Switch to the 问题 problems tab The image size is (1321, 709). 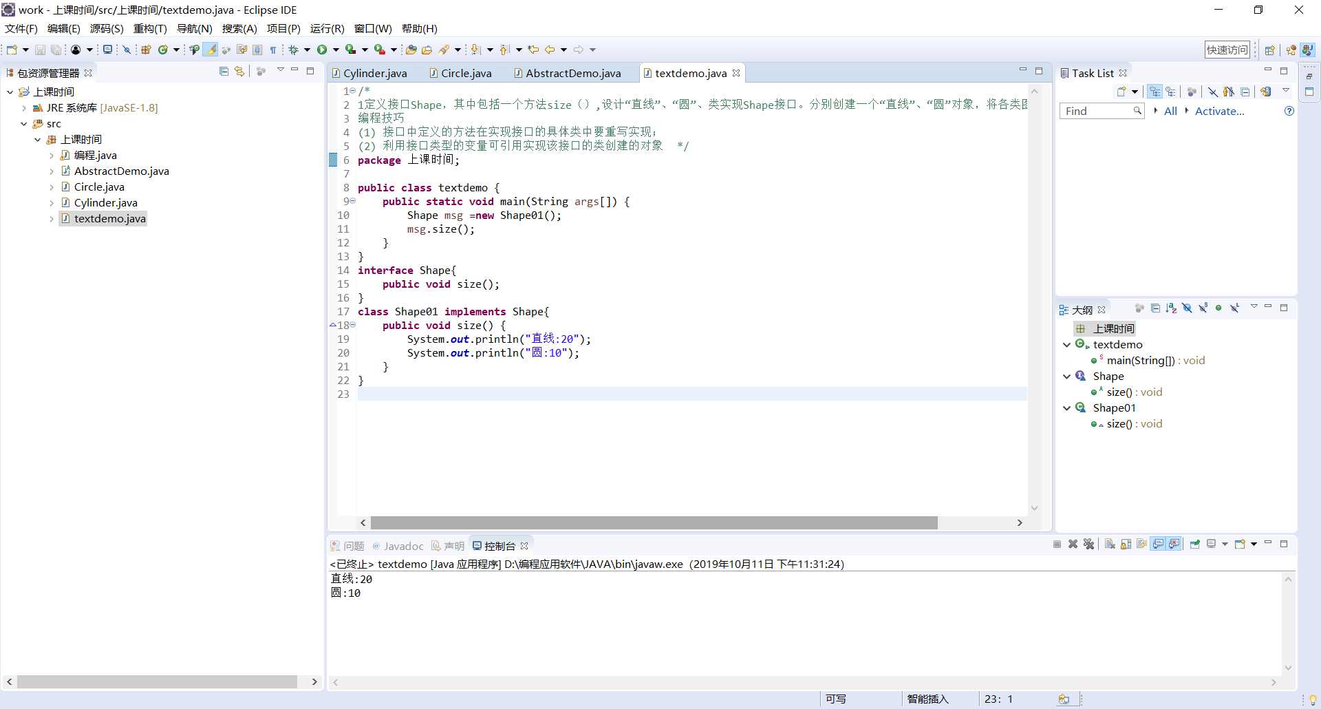(347, 546)
